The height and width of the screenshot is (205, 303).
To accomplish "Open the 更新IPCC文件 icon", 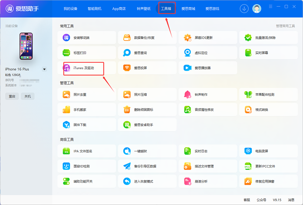I will click(x=248, y=166).
